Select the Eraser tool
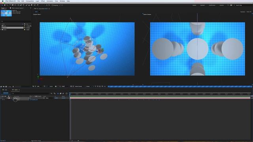This screenshot has height=142, width=253. [32, 5]
